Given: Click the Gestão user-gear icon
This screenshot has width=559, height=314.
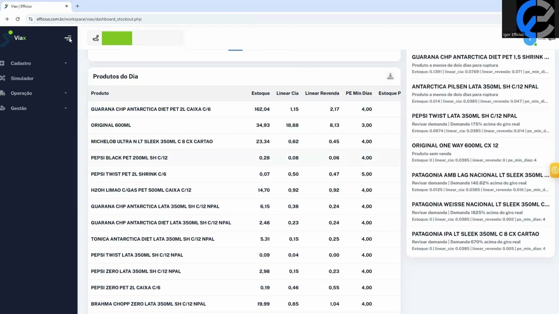Looking at the screenshot, I should pos(3,108).
